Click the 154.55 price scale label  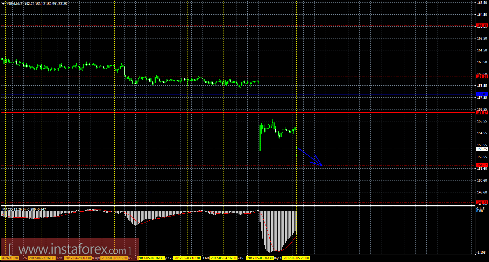(482, 133)
